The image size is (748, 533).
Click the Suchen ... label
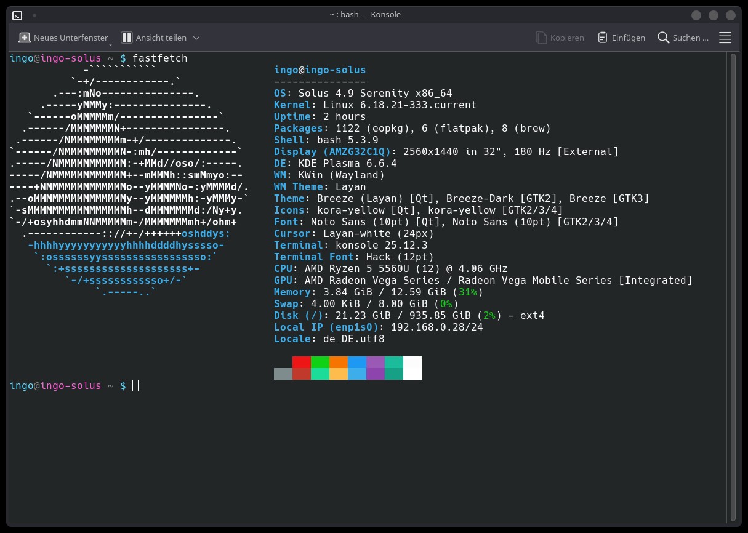click(x=691, y=38)
